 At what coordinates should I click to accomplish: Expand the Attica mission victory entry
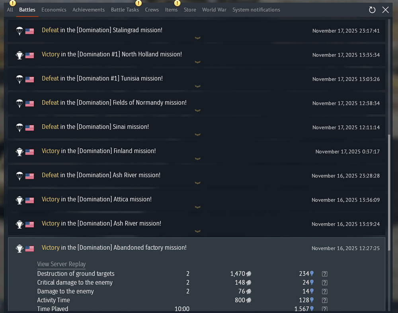click(x=197, y=207)
